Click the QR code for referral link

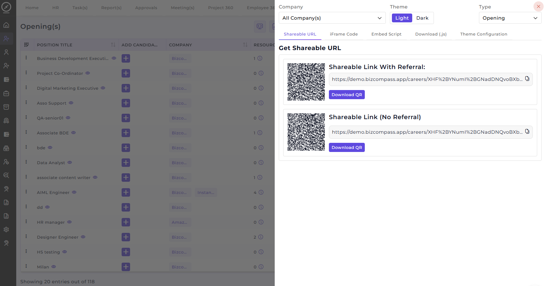coord(306,82)
